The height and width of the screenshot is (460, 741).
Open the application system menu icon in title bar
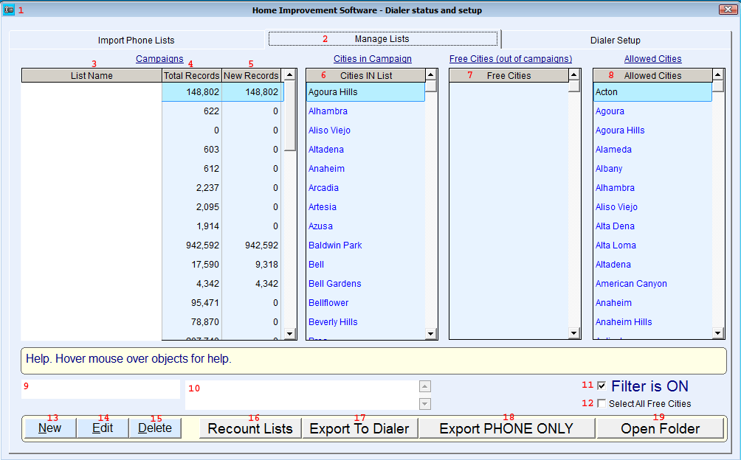tap(9, 10)
